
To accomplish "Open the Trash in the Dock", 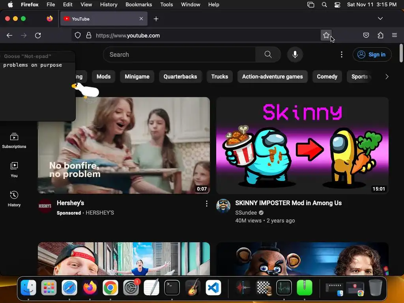I will point(376,288).
